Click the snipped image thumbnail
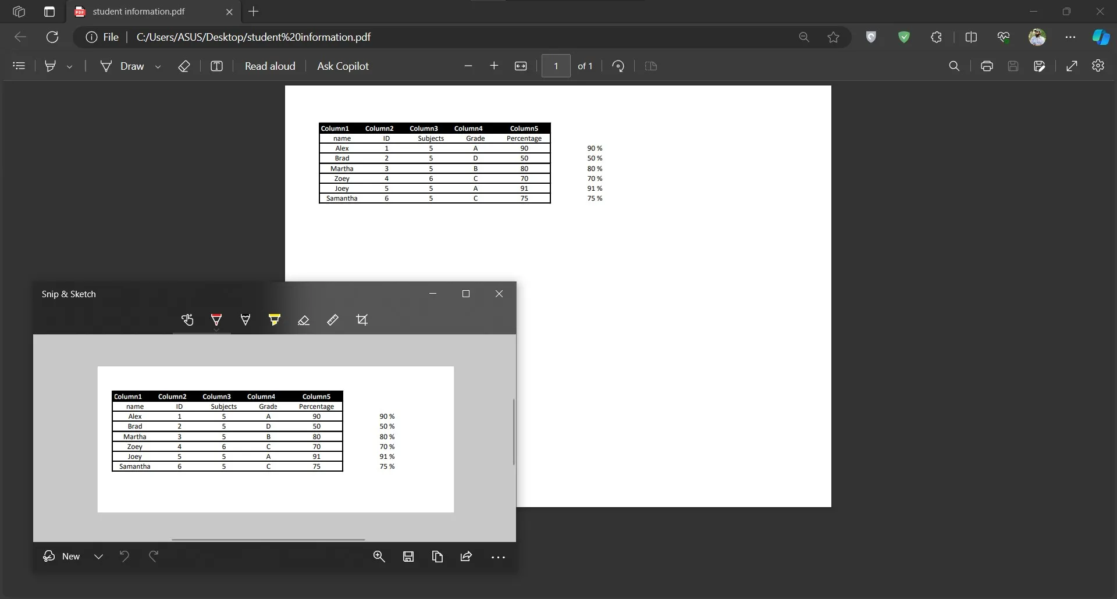Image resolution: width=1117 pixels, height=599 pixels. pos(276,439)
